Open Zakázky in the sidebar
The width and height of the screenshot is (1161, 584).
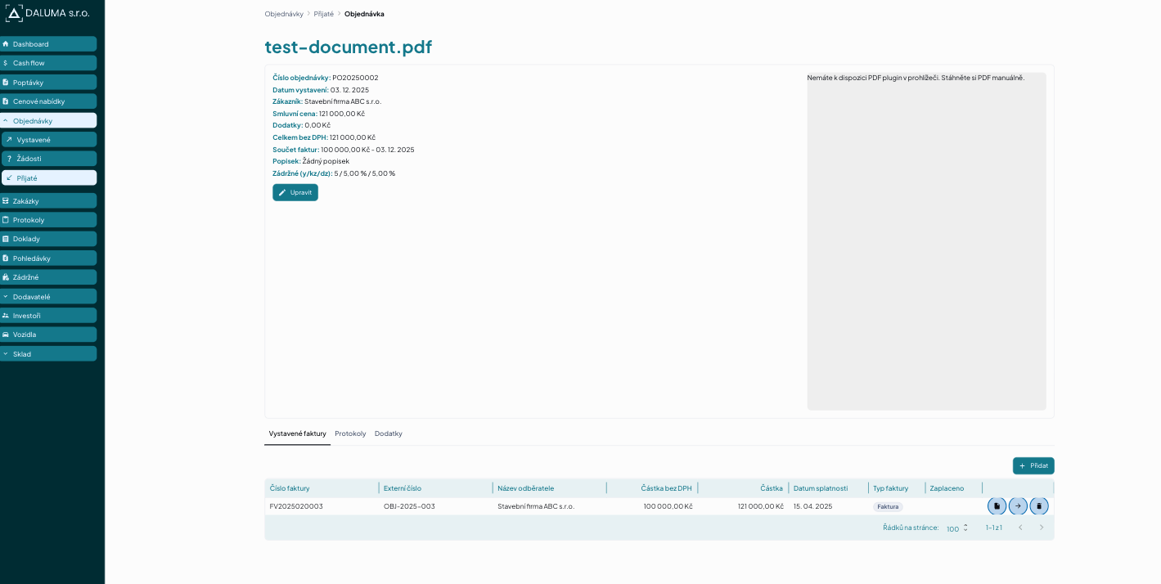pyautogui.click(x=48, y=201)
